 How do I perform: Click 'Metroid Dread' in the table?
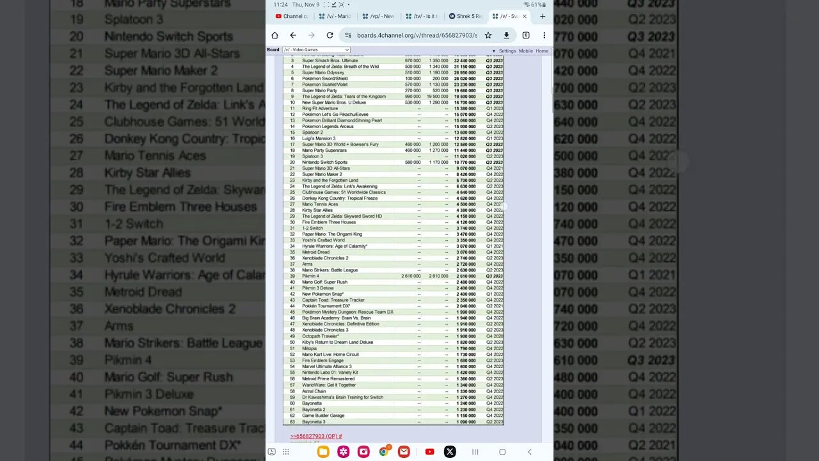click(316, 252)
